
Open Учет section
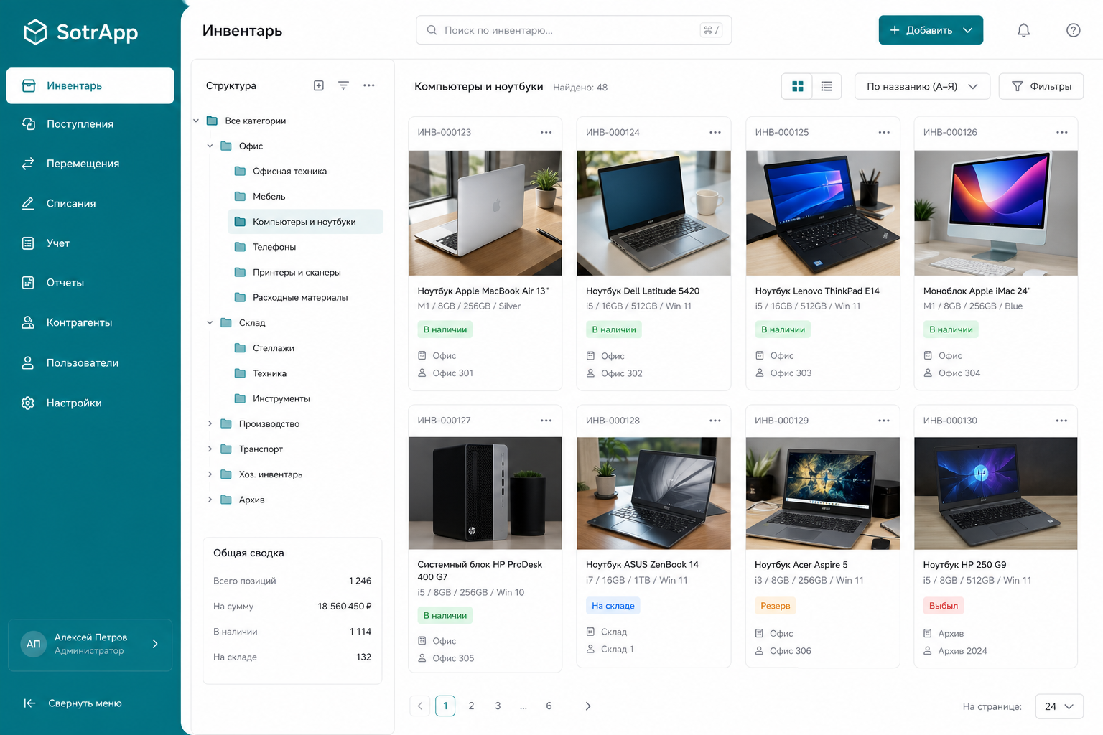coord(90,243)
